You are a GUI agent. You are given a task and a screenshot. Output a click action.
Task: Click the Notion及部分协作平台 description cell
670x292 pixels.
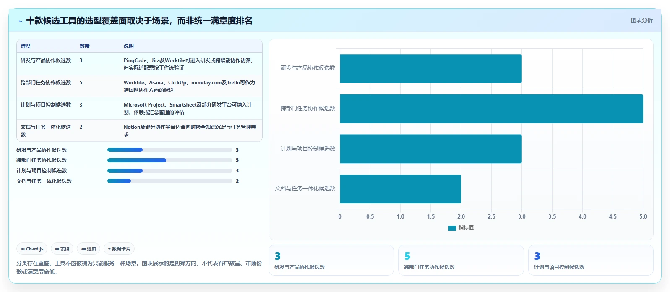coord(190,130)
